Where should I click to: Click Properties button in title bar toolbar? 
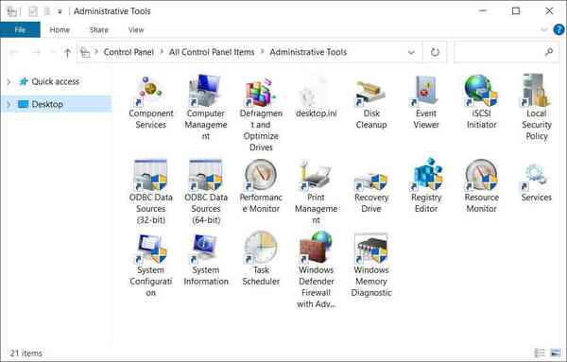pos(33,11)
